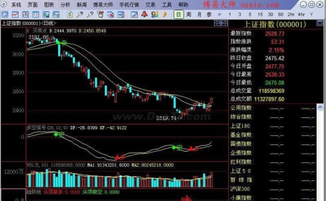Open the 工具 menu

167,4
